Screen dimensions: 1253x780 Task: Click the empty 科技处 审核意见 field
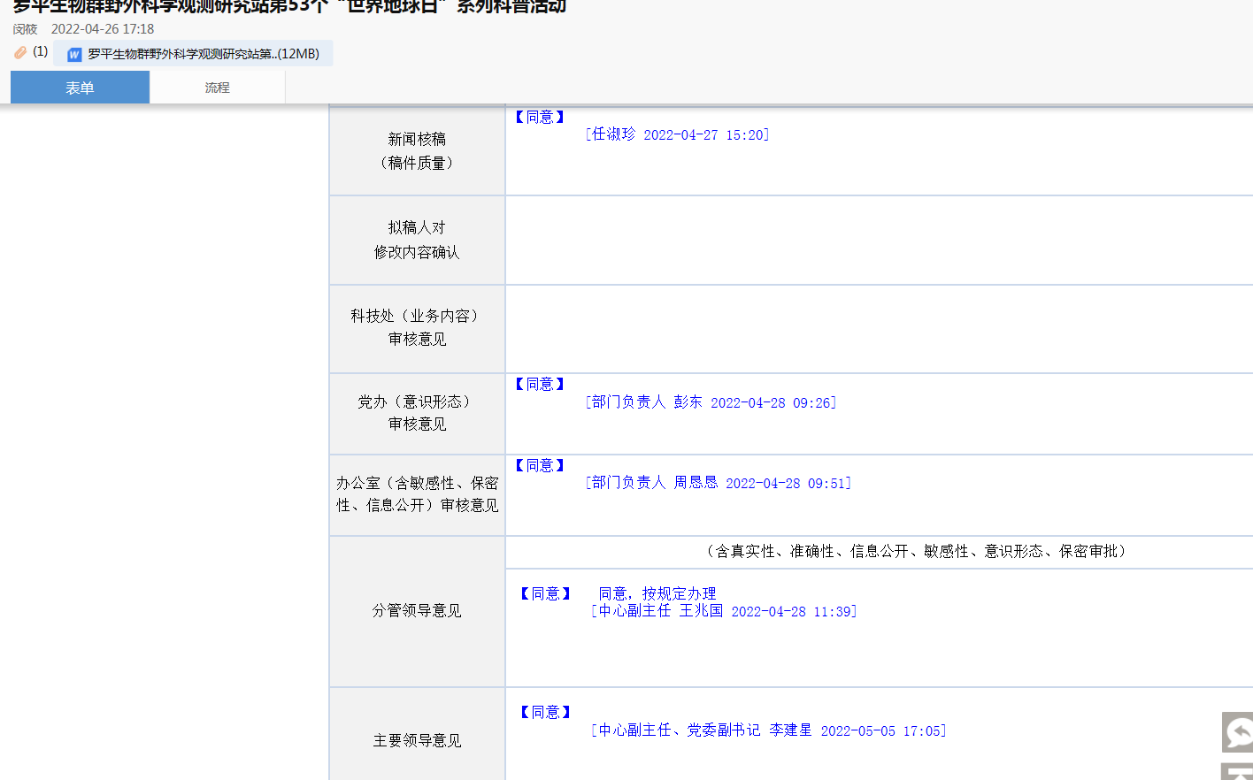[878, 328]
